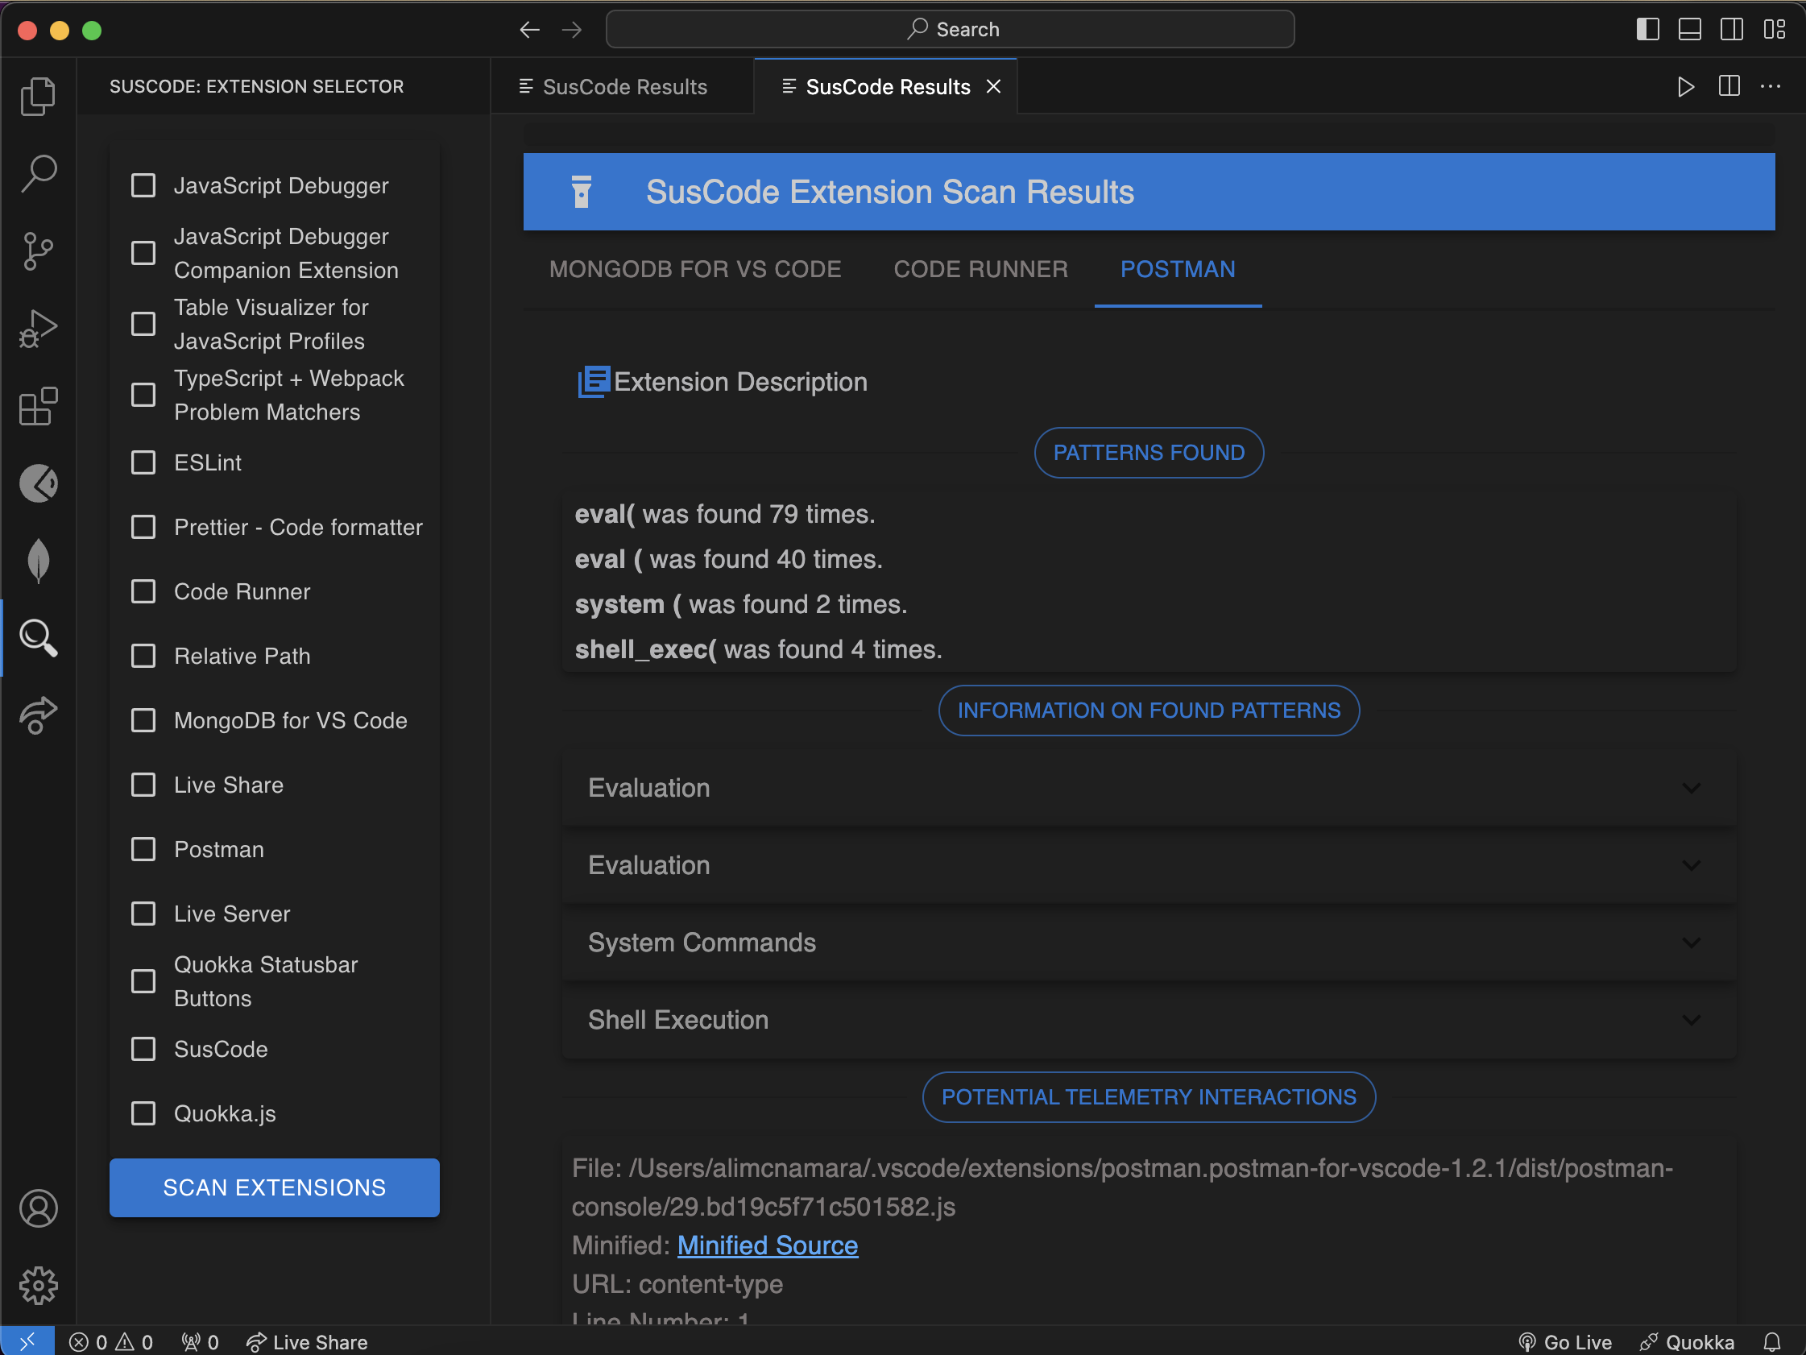
Task: Click Information on Found Patterns chip
Action: pos(1149,711)
